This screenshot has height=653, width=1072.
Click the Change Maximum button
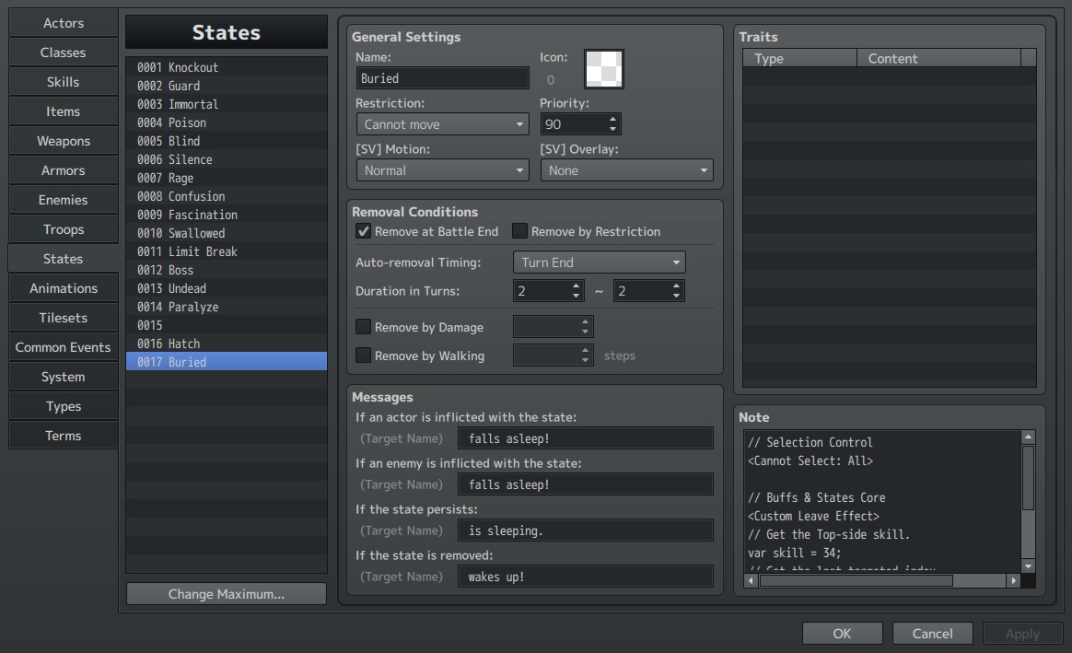tap(227, 594)
